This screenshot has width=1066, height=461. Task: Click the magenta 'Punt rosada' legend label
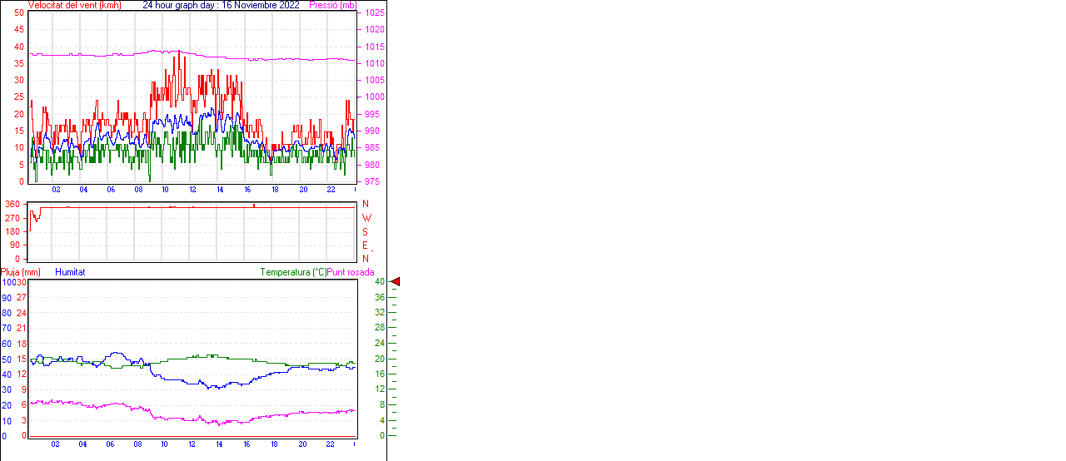coord(351,272)
